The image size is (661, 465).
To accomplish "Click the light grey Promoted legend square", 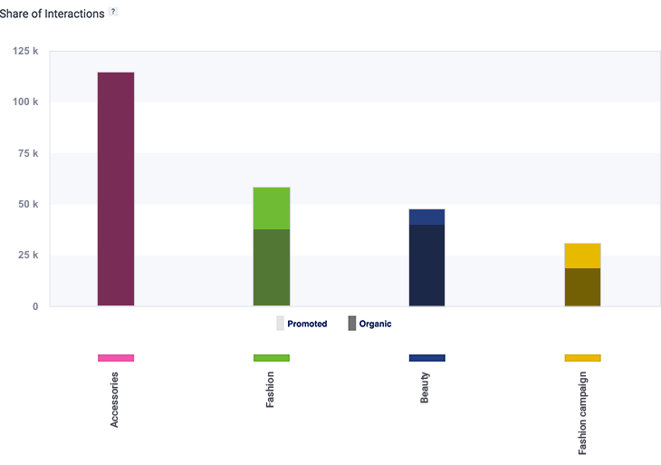I will click(x=281, y=324).
